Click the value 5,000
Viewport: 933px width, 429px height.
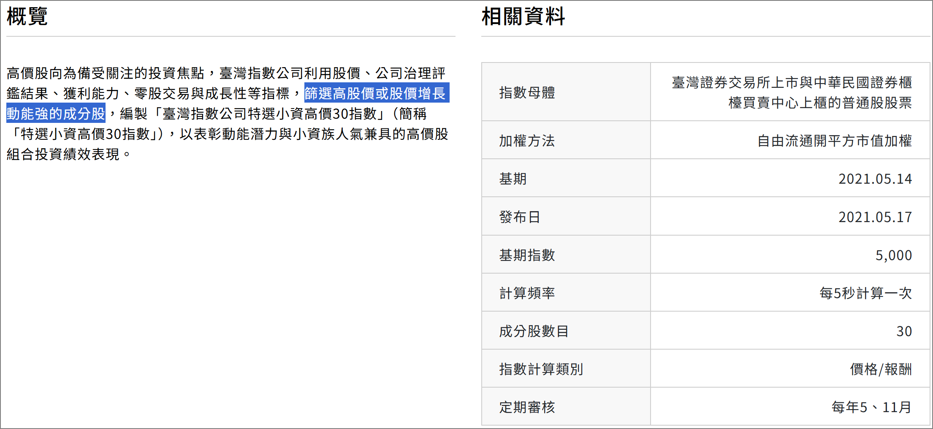[894, 255]
